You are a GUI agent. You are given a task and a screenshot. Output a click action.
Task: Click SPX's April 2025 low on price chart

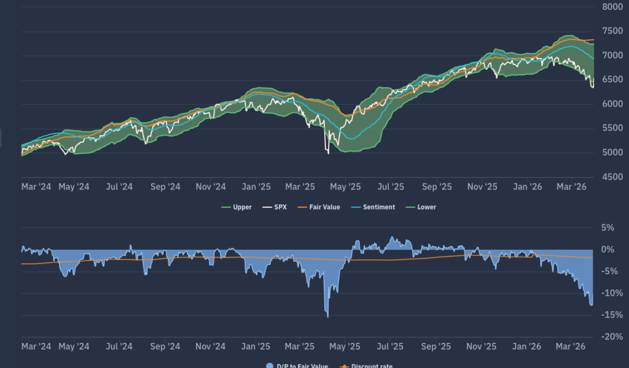pos(327,153)
